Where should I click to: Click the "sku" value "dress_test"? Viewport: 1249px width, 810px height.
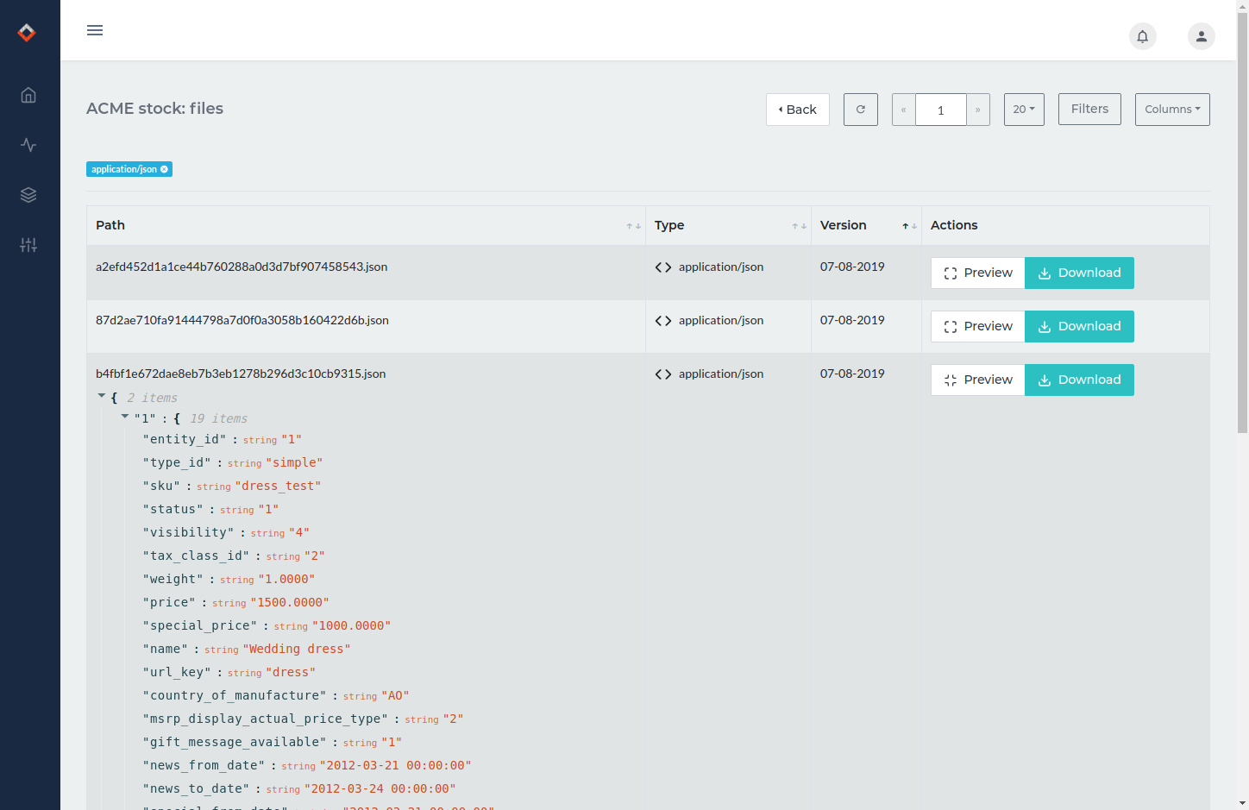[278, 487]
